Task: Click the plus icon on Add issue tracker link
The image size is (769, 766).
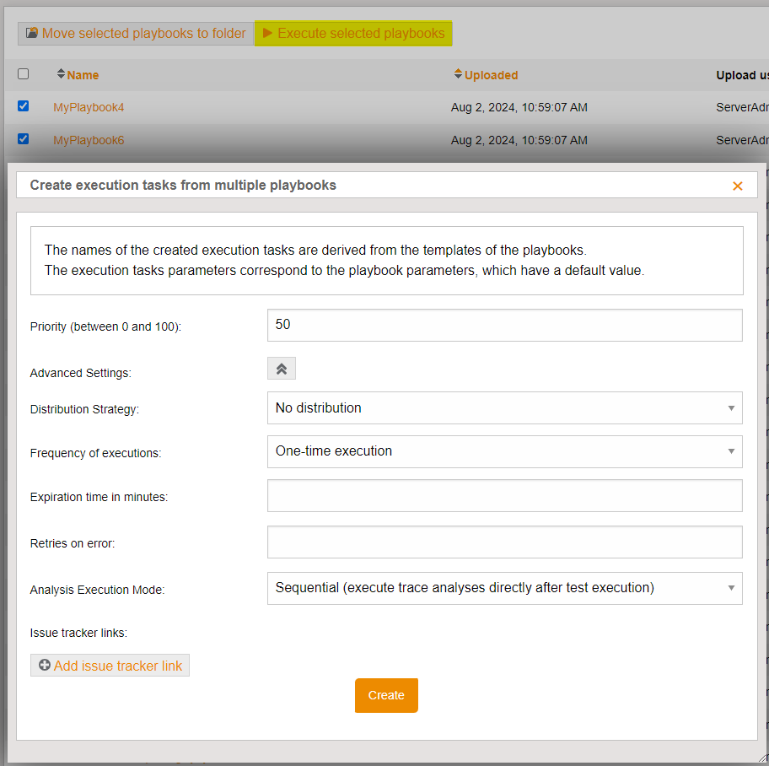Action: [45, 666]
